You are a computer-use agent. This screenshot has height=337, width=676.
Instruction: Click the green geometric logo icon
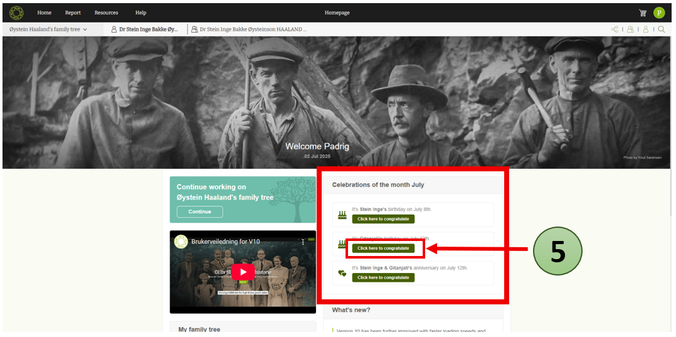point(16,13)
